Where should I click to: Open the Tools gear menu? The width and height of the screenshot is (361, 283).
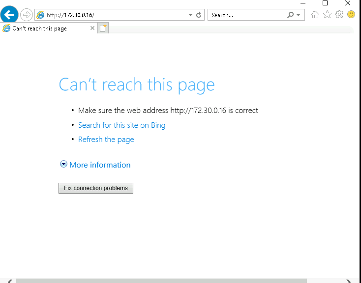pyautogui.click(x=339, y=15)
